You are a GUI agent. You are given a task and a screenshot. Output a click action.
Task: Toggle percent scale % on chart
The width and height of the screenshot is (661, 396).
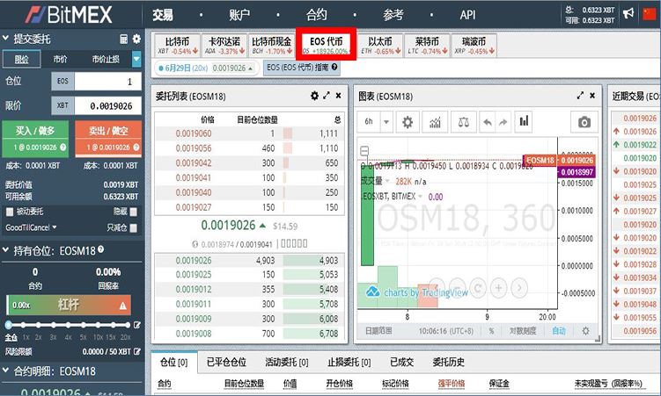pyautogui.click(x=491, y=331)
